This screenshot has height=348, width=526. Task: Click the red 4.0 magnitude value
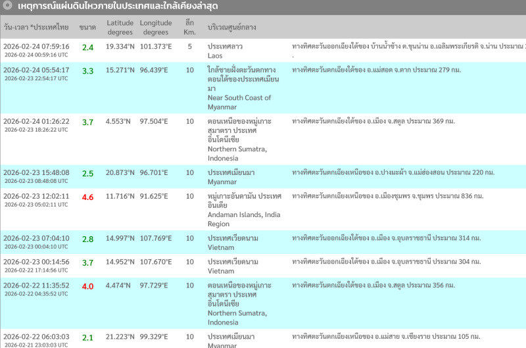click(87, 286)
